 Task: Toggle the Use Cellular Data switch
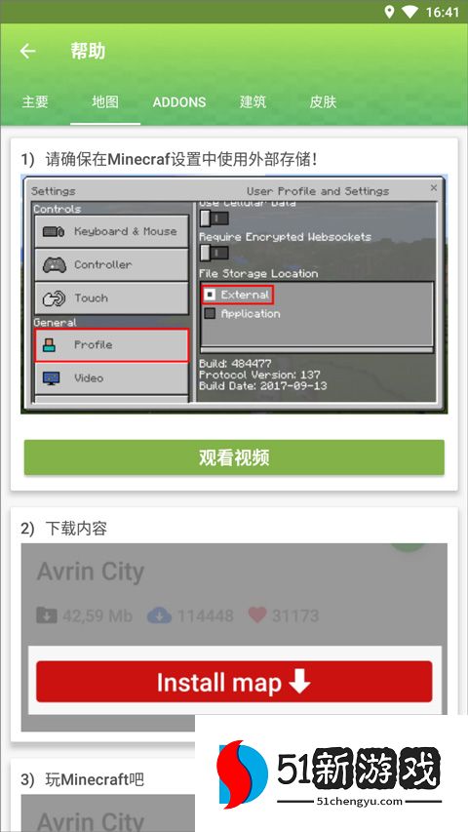pyautogui.click(x=214, y=218)
